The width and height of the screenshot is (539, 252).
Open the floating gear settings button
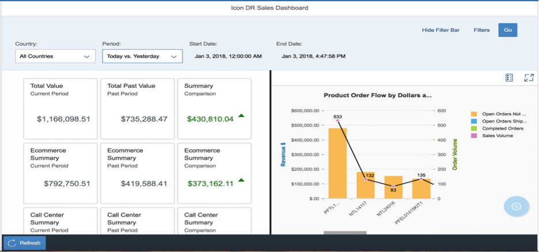coord(517,207)
